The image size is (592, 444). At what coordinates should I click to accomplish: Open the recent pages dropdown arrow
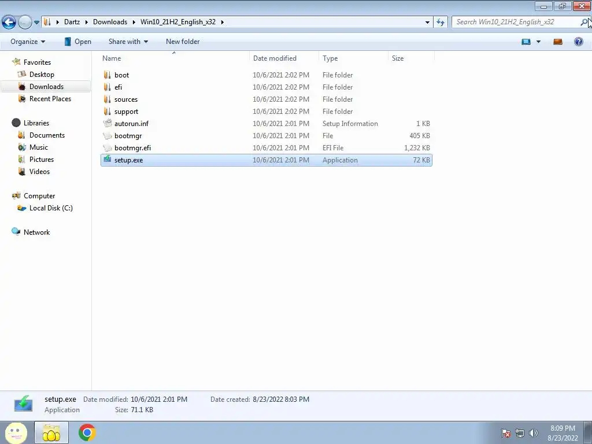click(x=36, y=23)
